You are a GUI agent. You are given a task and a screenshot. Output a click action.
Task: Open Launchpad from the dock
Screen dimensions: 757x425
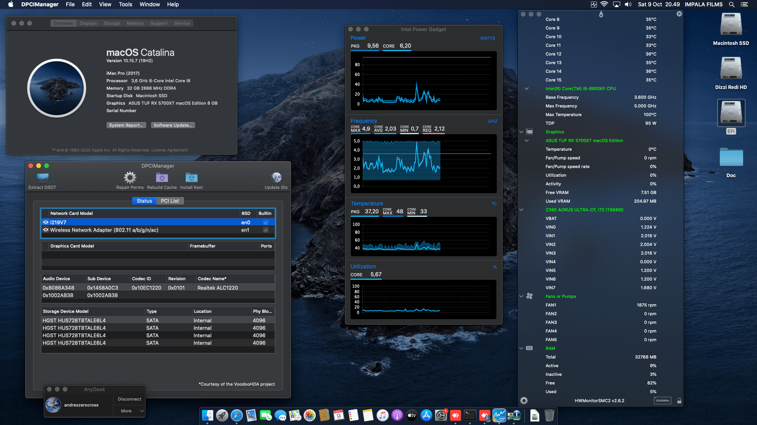222,415
